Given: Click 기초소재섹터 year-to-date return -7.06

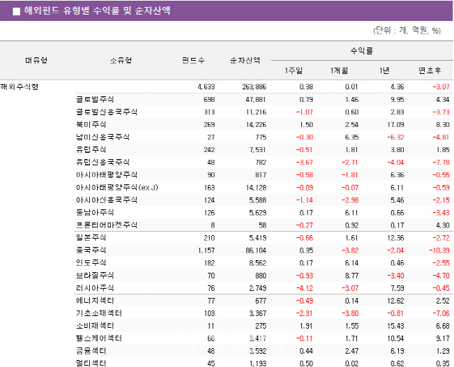Looking at the screenshot, I should [441, 313].
